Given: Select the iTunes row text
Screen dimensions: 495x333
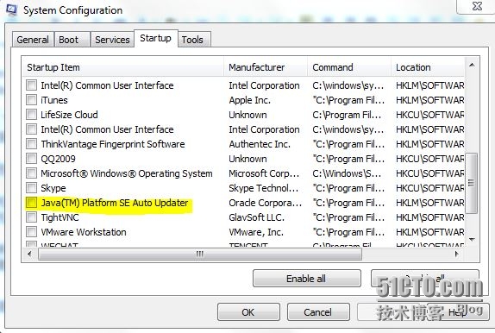Looking at the screenshot, I should pos(54,100).
